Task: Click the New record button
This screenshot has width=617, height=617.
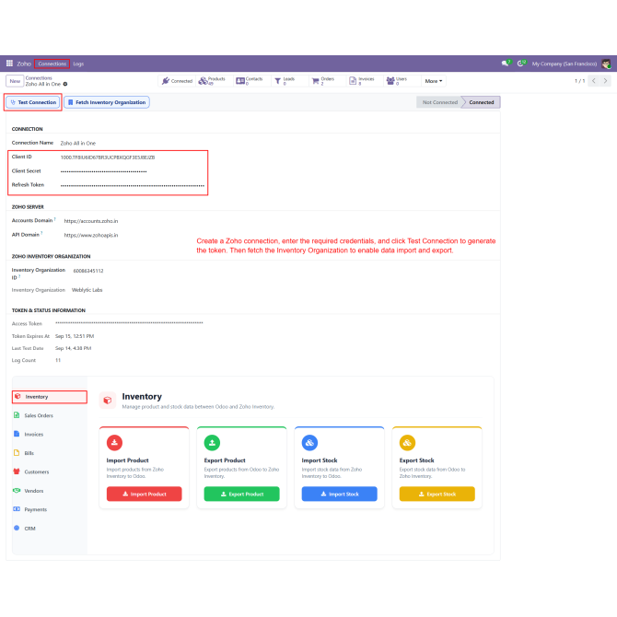Action: point(15,81)
